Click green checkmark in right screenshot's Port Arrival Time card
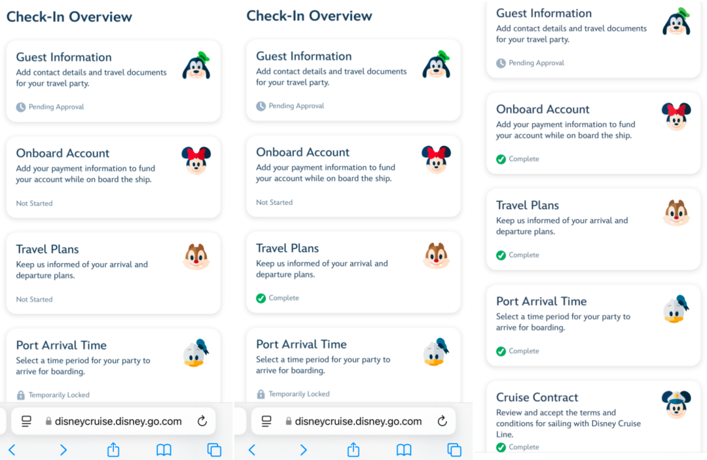The height and width of the screenshot is (460, 707). point(501,351)
